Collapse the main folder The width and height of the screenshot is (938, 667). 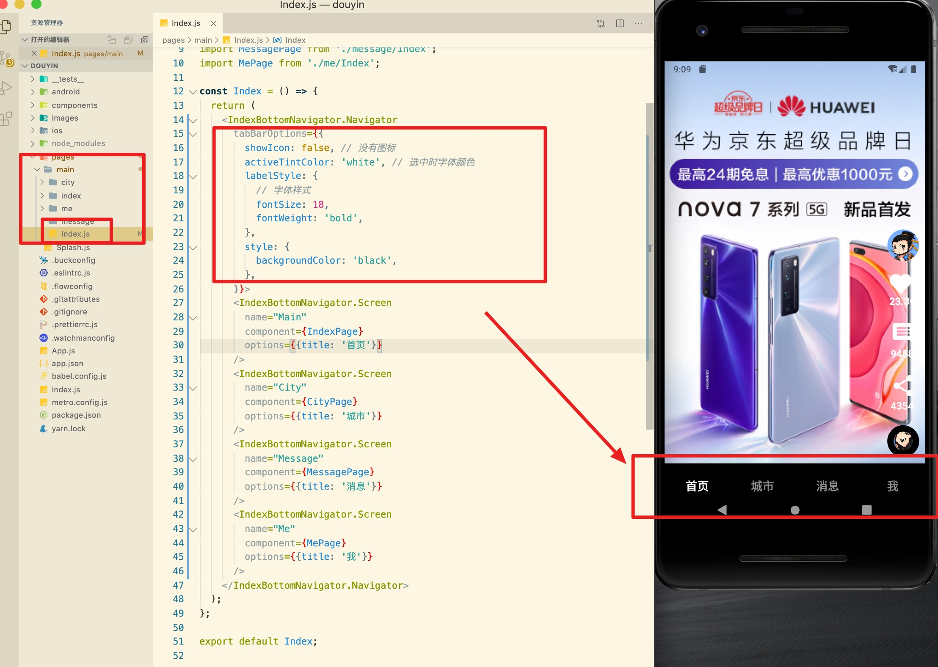(37, 169)
